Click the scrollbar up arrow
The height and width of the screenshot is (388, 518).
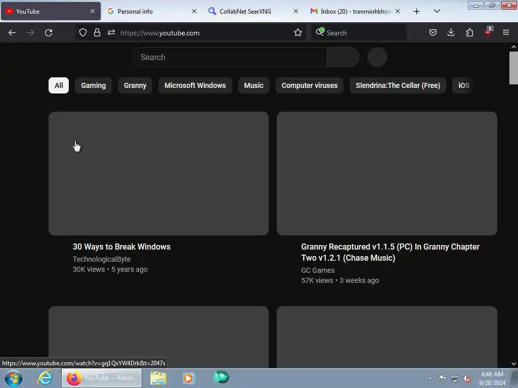click(x=513, y=47)
